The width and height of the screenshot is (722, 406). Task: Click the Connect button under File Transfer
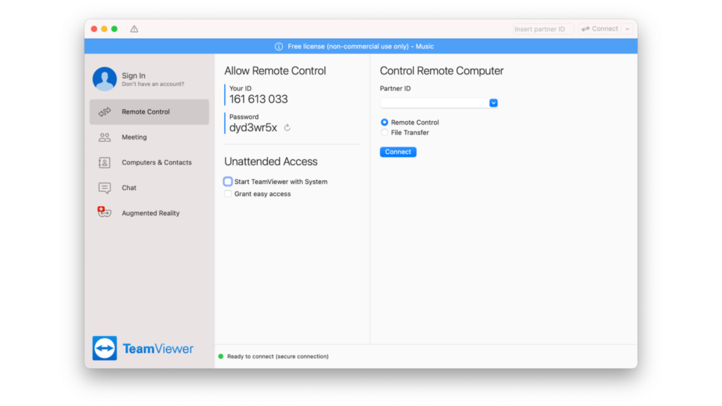pyautogui.click(x=398, y=152)
